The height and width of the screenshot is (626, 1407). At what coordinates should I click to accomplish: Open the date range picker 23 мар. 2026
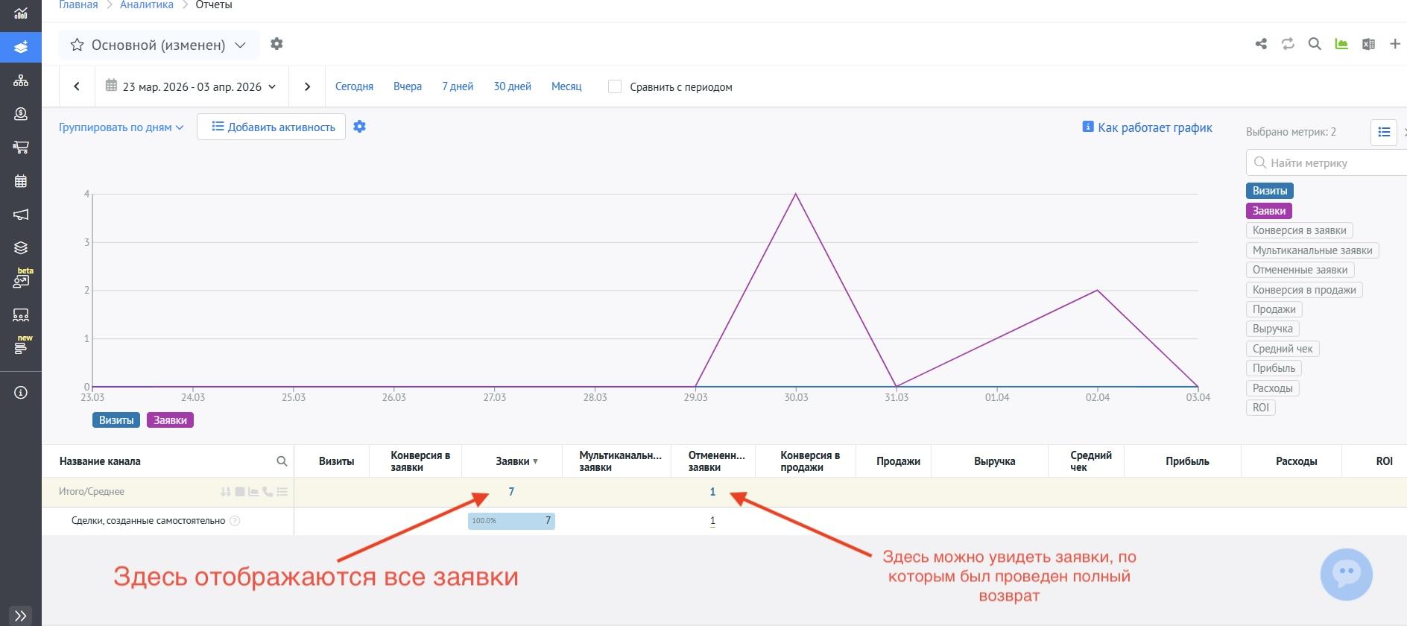pos(191,86)
